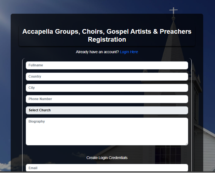Focus the Country text field
Screen dimensions: 215x173
pos(107,76)
